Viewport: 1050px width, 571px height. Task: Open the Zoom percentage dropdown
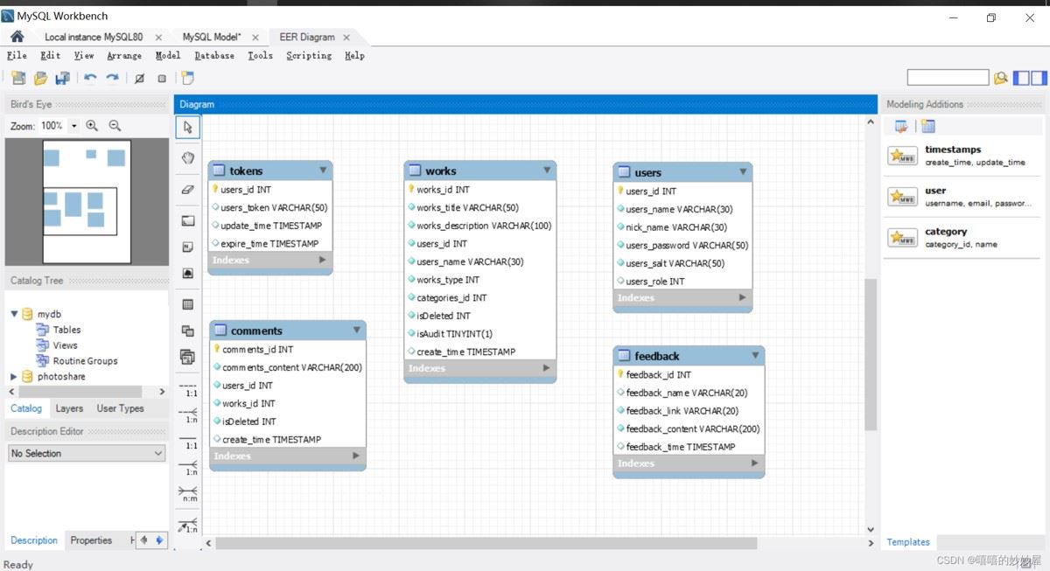click(73, 126)
